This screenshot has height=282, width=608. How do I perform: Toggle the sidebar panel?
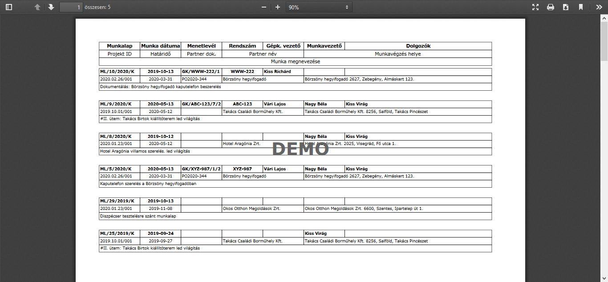pos(8,7)
